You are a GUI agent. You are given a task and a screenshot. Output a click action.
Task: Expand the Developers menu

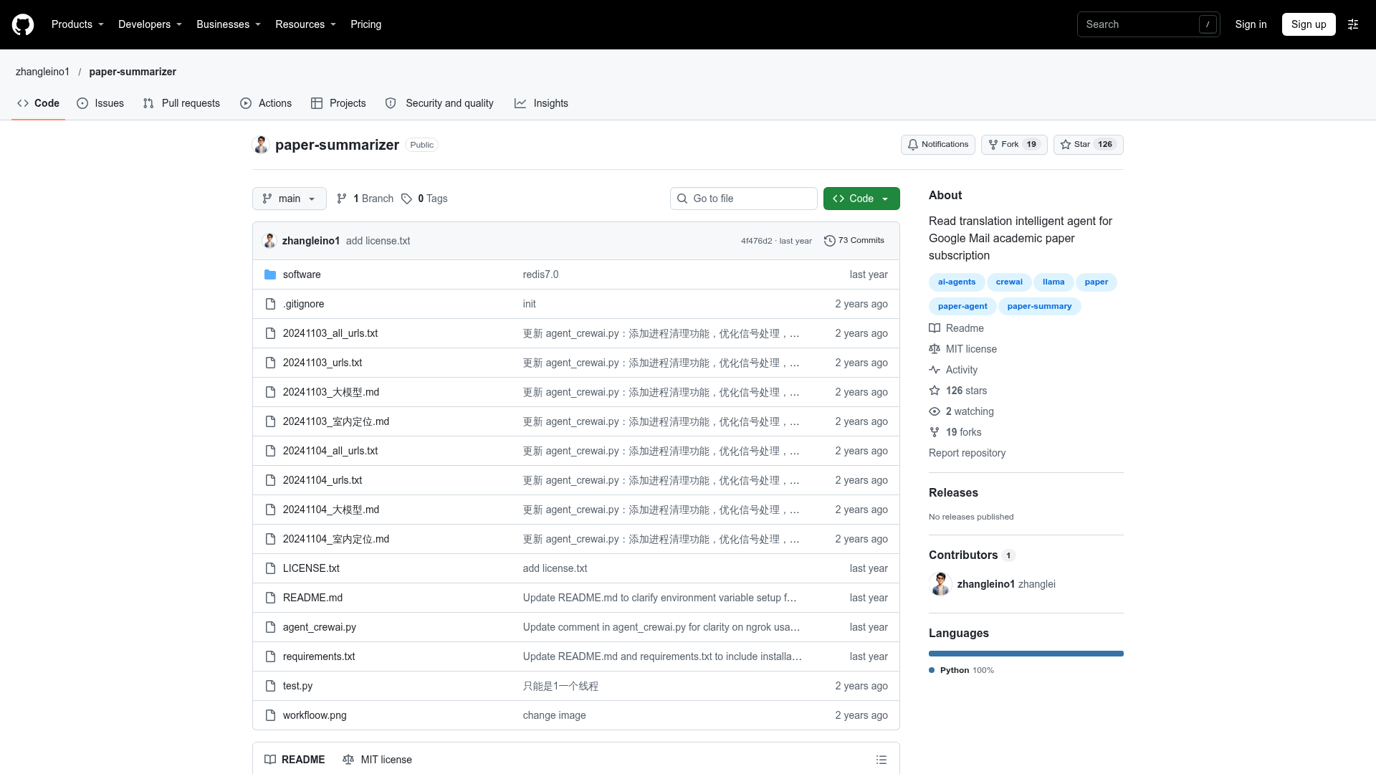click(x=150, y=24)
